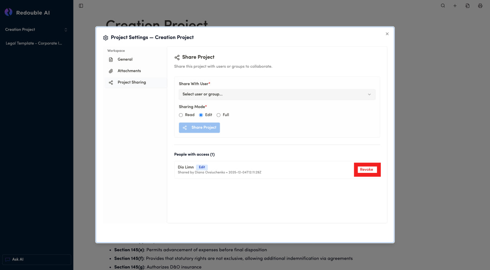
Task: Click the print icon
Action: [480, 6]
